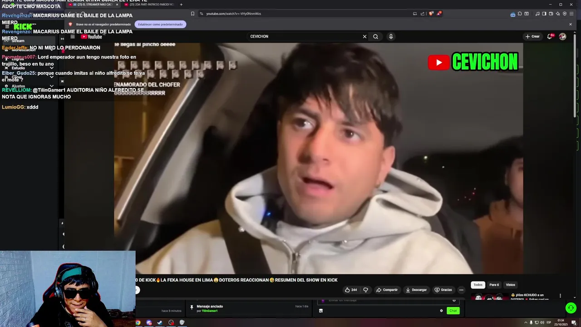This screenshot has width=581, height=327.
Task: Open Brave VPN shield icon
Action: pos(565,14)
